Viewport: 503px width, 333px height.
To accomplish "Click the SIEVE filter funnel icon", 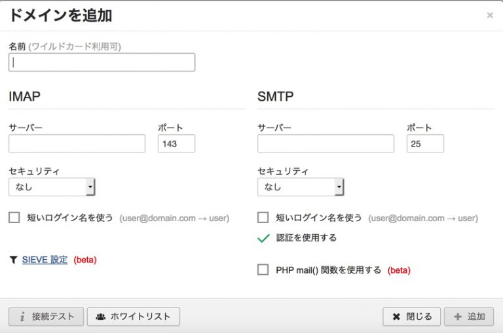I will click(13, 260).
